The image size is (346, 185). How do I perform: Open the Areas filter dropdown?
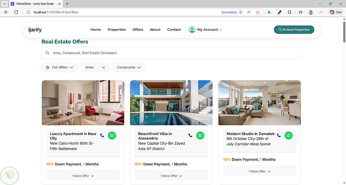[95, 67]
